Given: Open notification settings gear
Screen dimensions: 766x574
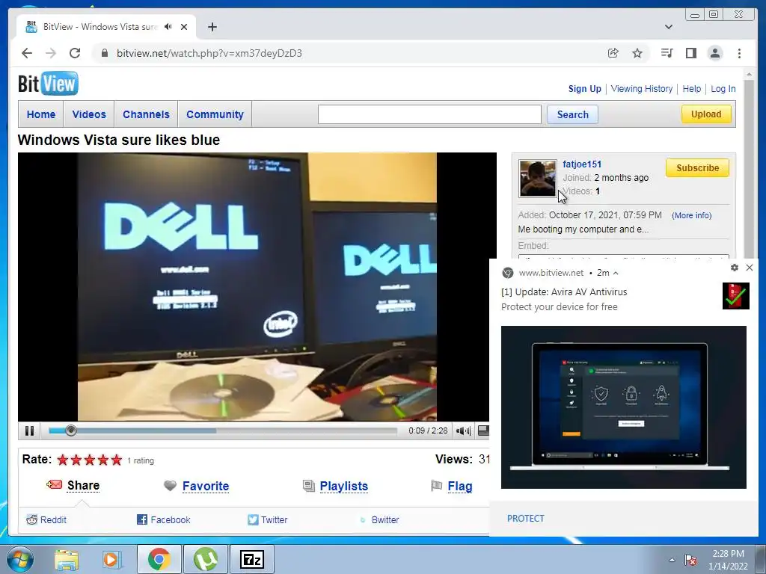Looking at the screenshot, I should 735,268.
